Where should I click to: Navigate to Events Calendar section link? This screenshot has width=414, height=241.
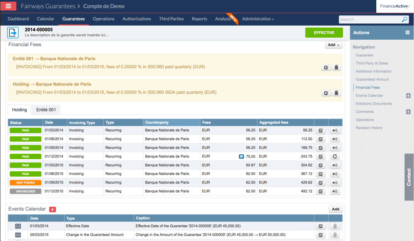369,96
